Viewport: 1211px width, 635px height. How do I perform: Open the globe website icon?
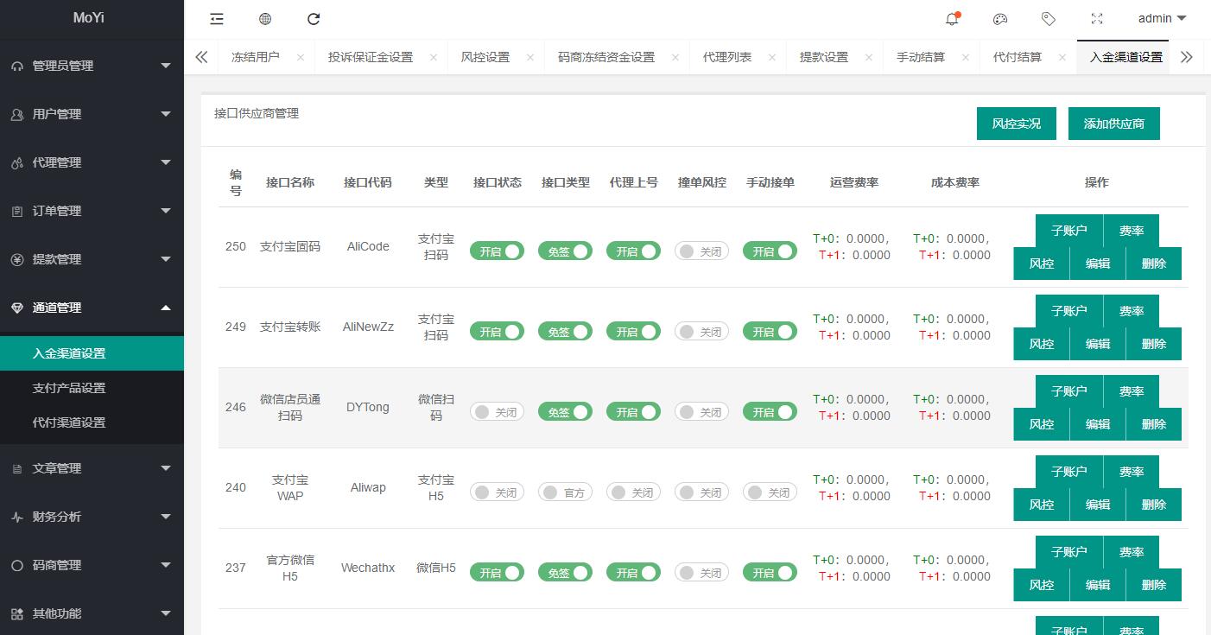tap(265, 18)
